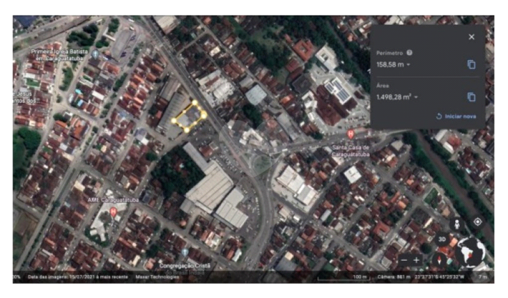Reset orientation with the compass
The image size is (508, 298).
(440, 260)
